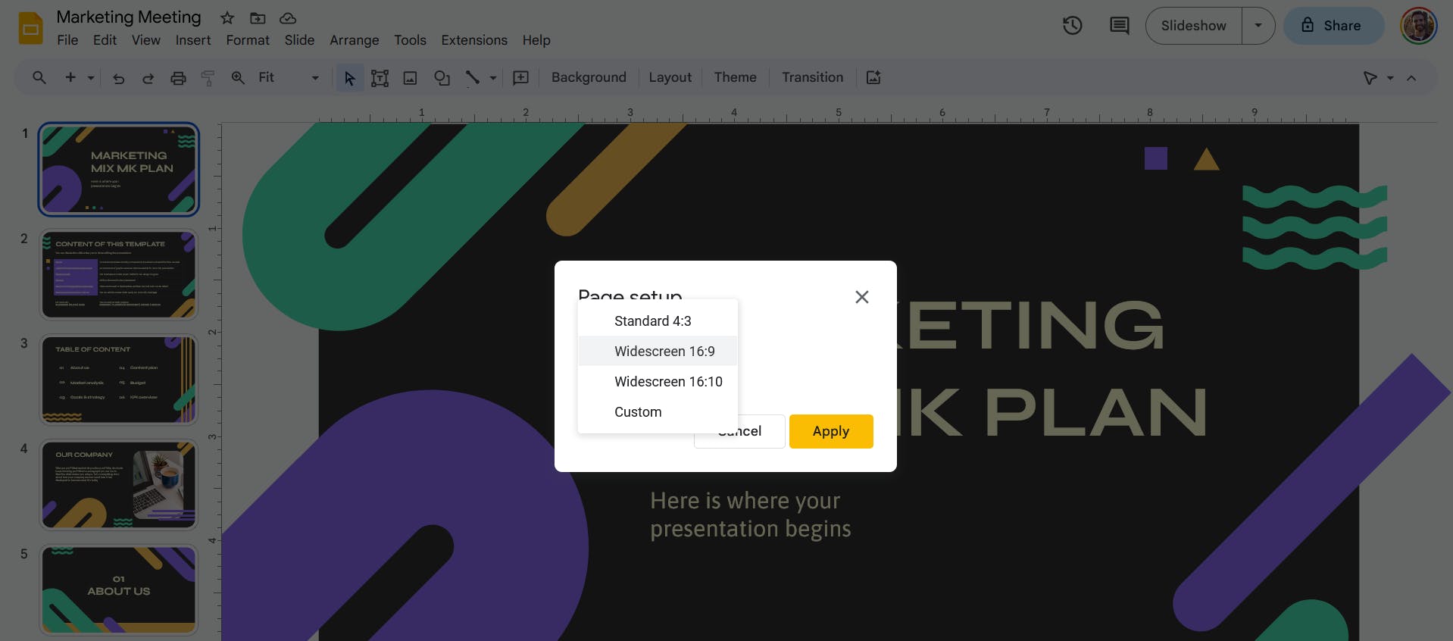
Task: Open the Slide menu
Action: (x=299, y=40)
